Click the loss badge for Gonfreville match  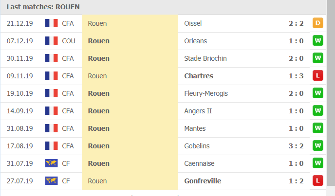[x=318, y=181]
